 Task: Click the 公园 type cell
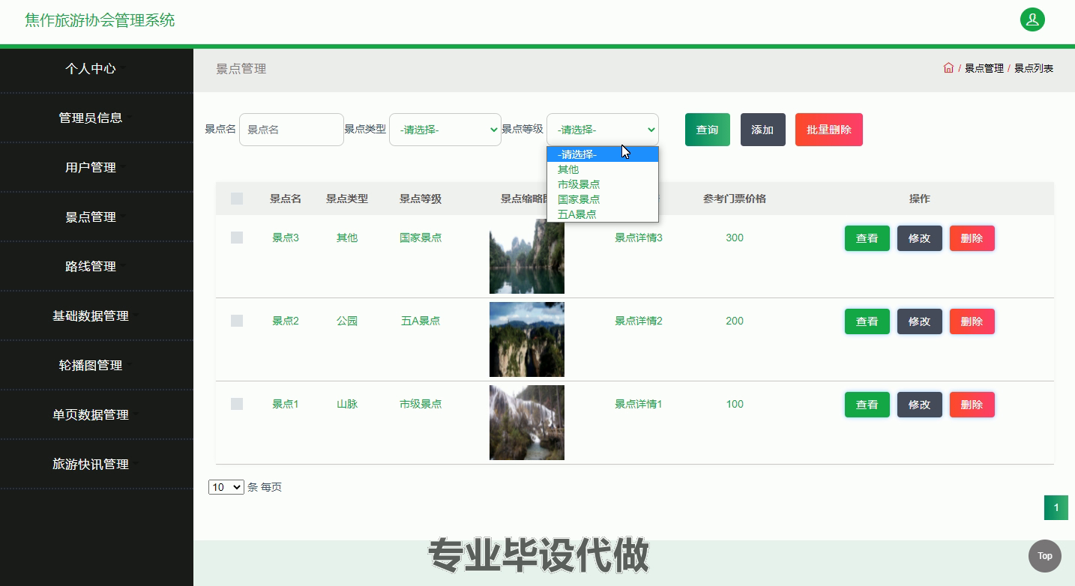coord(347,321)
